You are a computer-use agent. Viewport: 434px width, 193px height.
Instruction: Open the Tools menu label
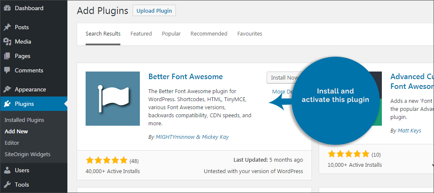pos(22,185)
